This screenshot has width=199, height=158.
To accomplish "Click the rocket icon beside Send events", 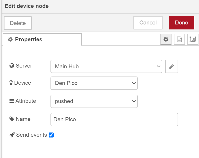I will (12, 135).
